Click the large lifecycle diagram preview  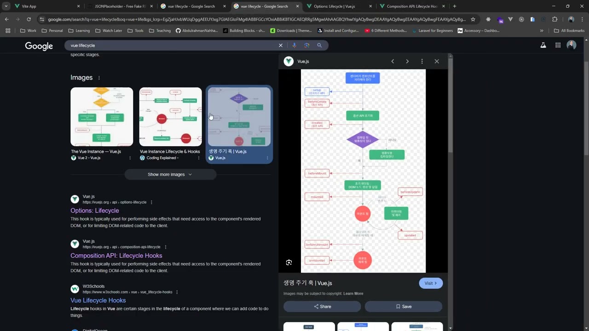(363, 171)
